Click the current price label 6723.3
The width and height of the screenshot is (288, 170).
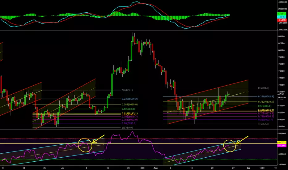click(x=281, y=94)
